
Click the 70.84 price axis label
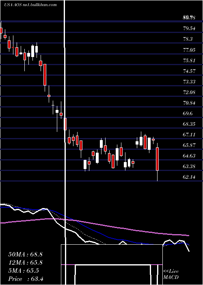coord(189,103)
